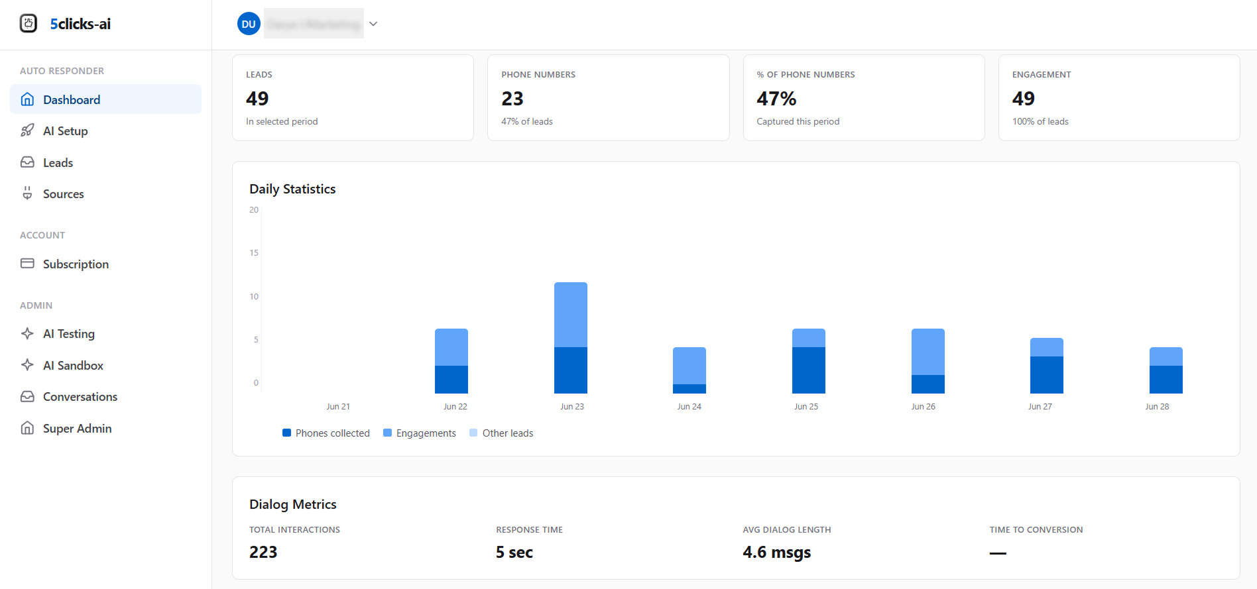Open the blurred account name selector
1257x589 pixels.
(x=314, y=24)
